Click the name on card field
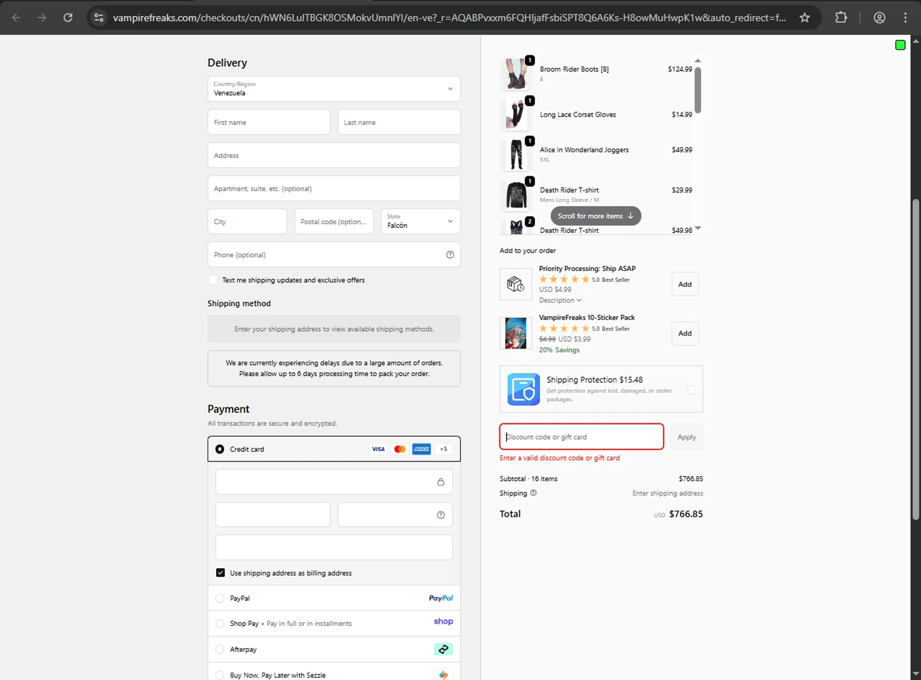This screenshot has height=680, width=921. pyautogui.click(x=334, y=547)
